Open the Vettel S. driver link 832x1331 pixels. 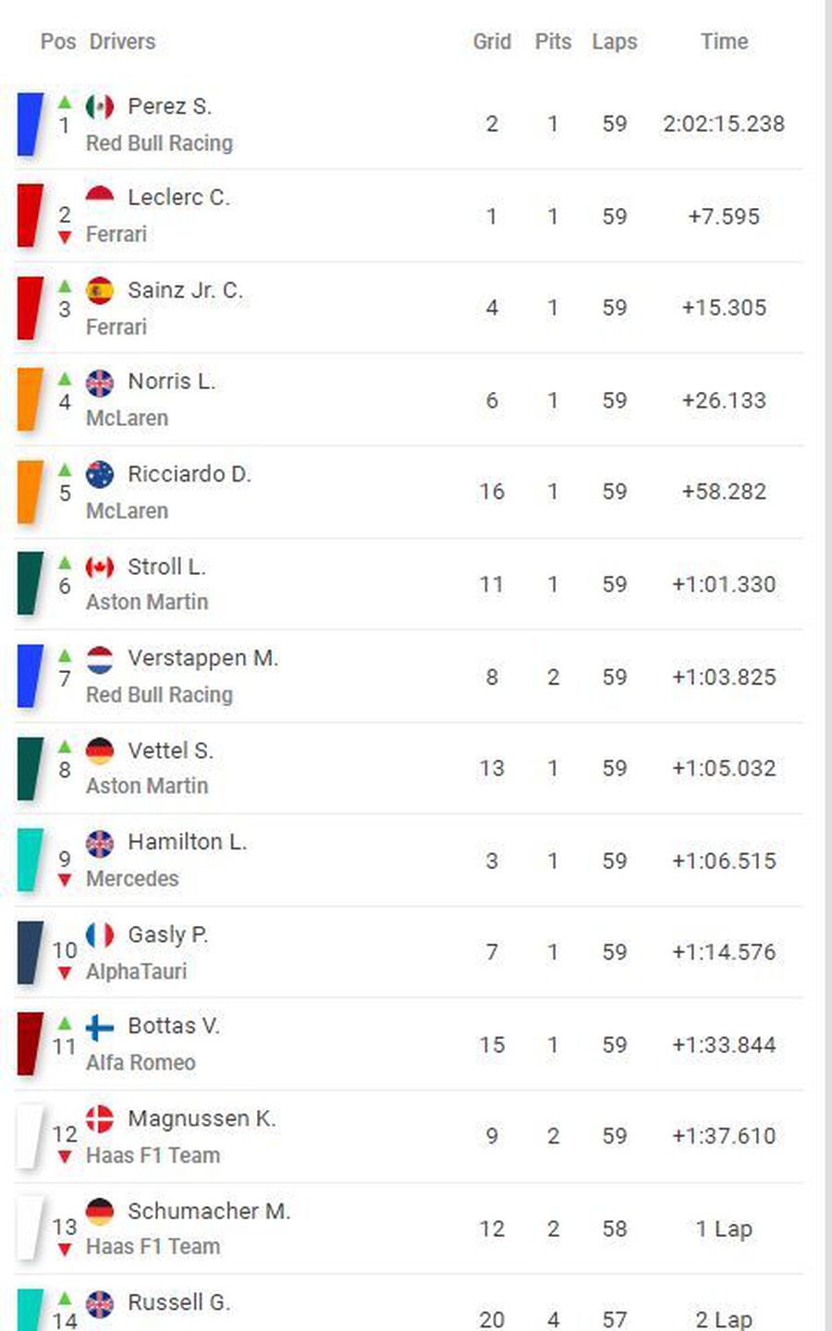coord(171,751)
